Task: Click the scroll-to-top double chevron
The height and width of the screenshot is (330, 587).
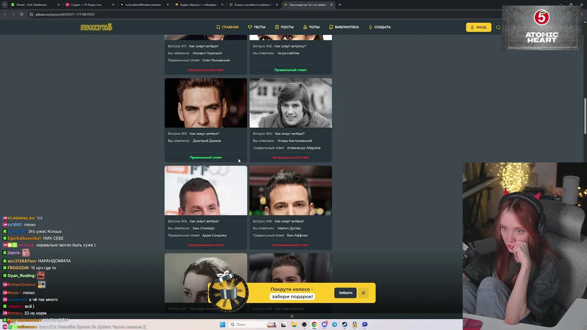Action: click(292, 316)
